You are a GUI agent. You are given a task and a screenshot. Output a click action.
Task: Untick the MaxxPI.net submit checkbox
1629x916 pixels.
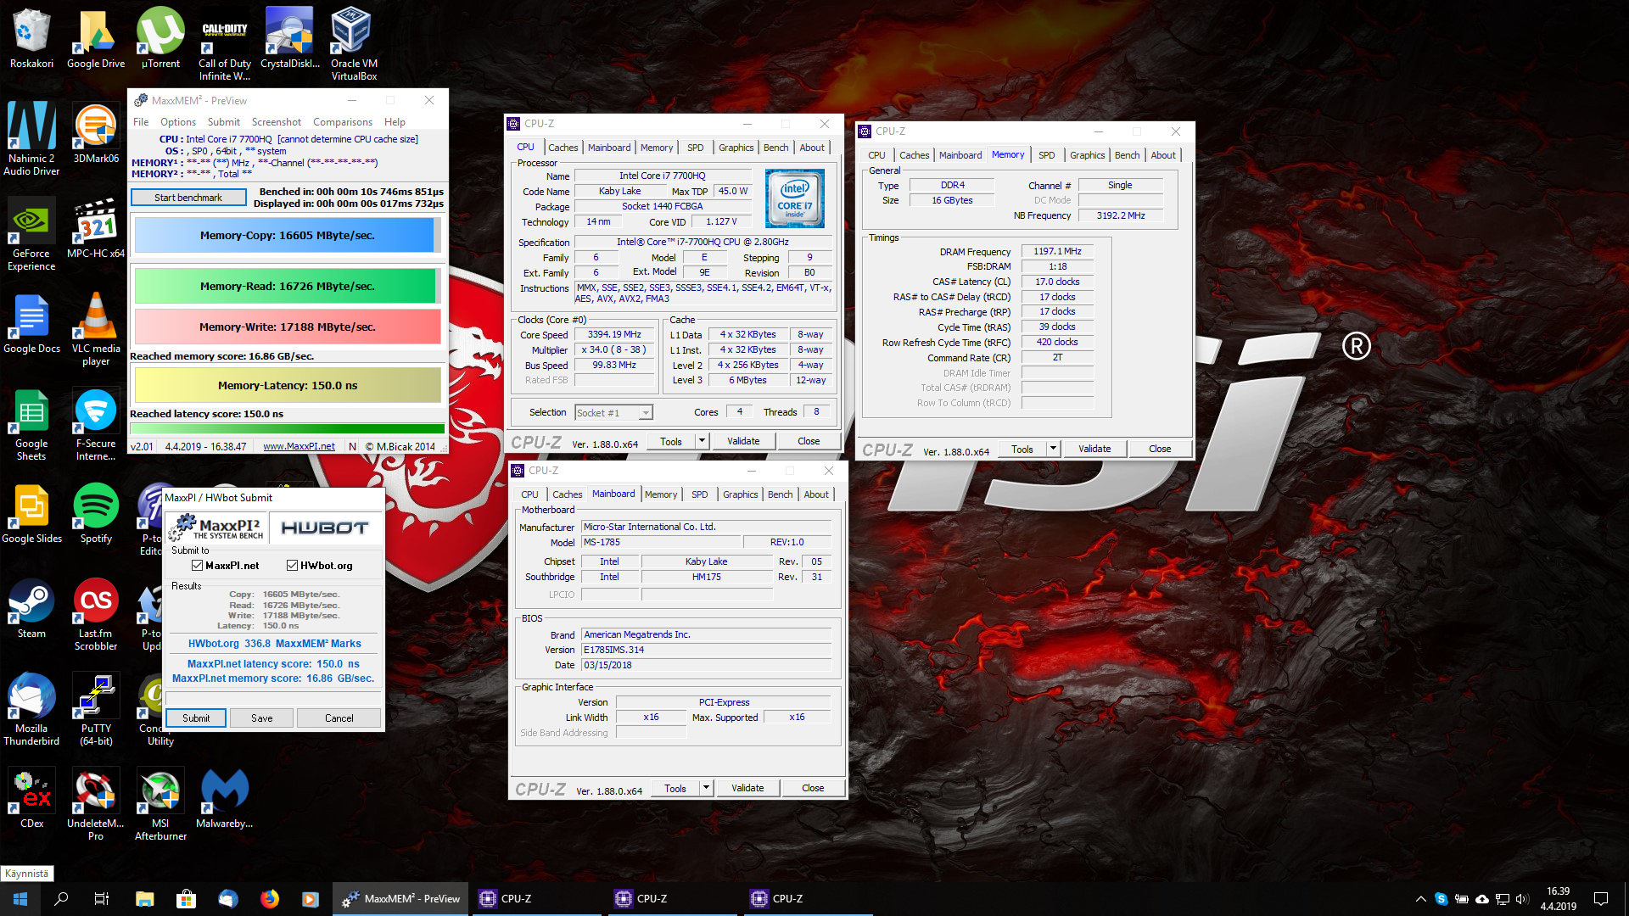click(x=197, y=566)
